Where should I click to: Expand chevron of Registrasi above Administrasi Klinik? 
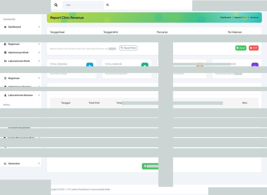tap(39, 44)
